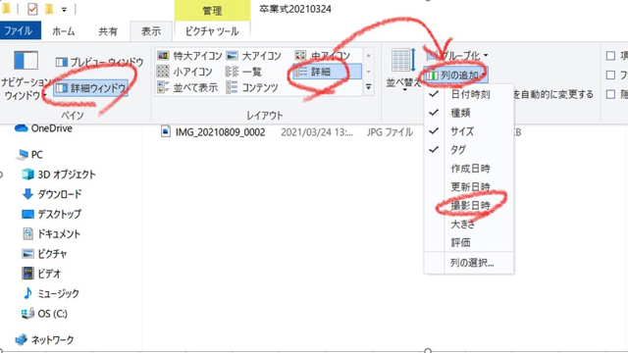628x353 pixels.
Task: Open ミュージック folder
Action: coord(51,294)
